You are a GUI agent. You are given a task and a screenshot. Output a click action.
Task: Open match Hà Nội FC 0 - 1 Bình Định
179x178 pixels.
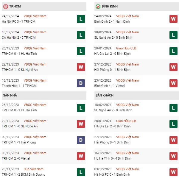click(112, 174)
